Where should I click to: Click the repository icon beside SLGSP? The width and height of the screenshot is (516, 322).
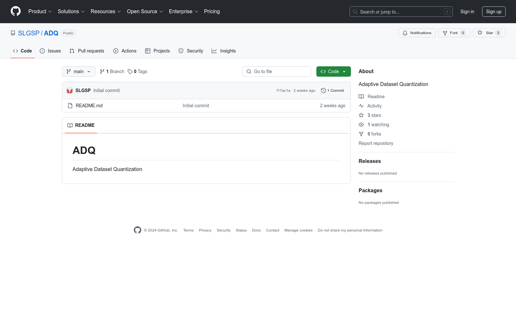[x=13, y=33]
